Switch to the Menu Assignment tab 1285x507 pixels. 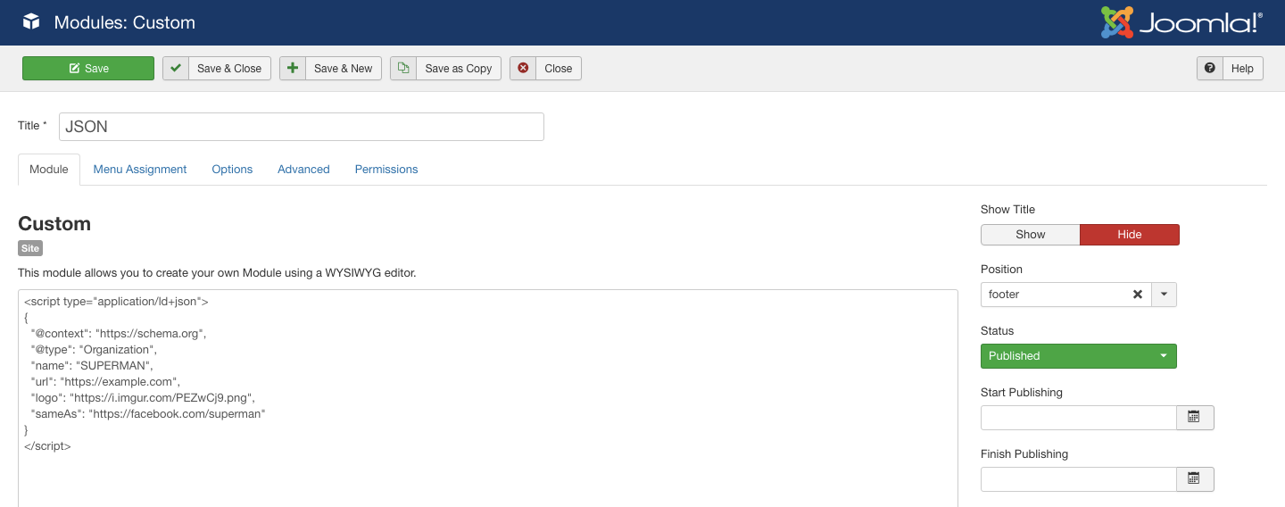click(x=140, y=170)
